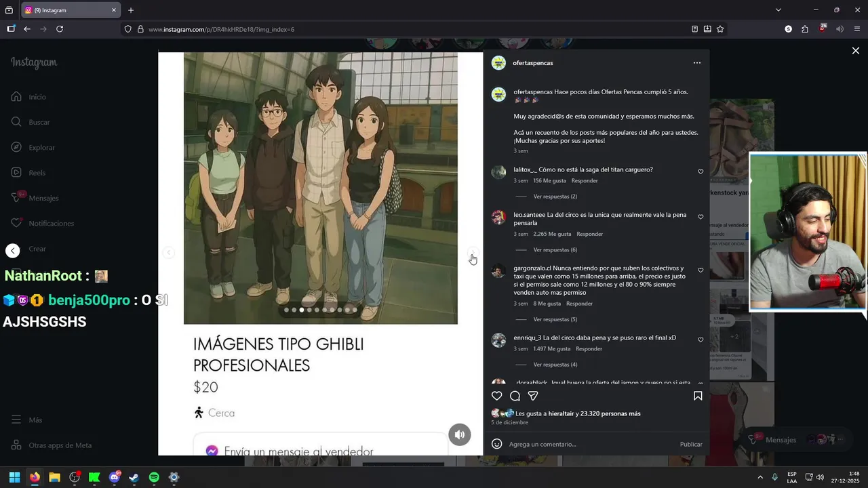Share the post with the paper plane icon
868x488 pixels.
click(x=533, y=396)
